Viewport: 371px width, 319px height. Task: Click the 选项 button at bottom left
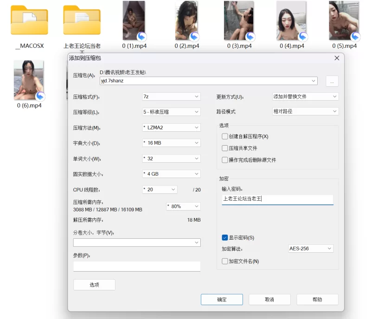point(95,285)
